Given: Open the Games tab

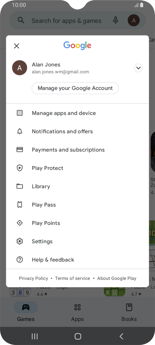Looking at the screenshot, I should (26, 312).
